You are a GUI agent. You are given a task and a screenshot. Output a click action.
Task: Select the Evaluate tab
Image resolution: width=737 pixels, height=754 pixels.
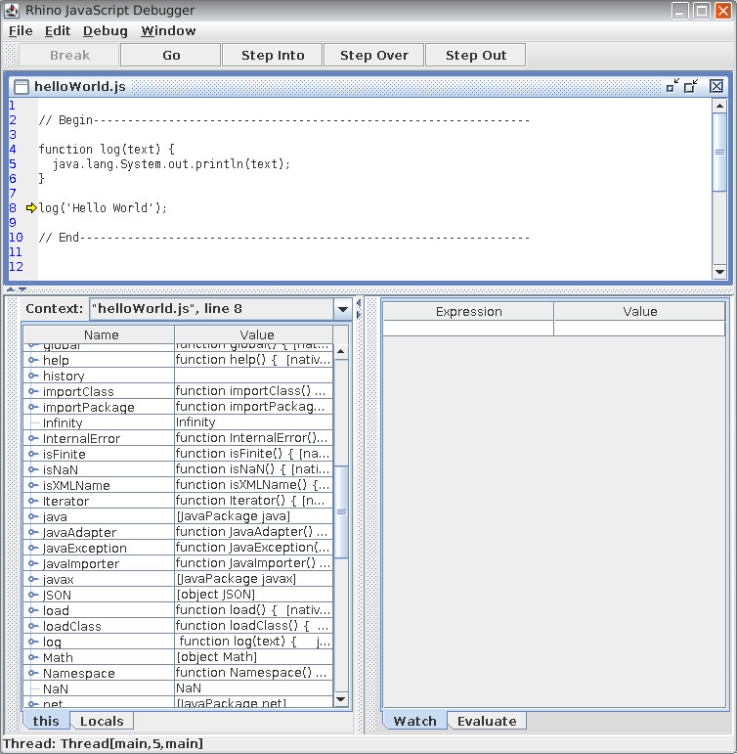click(487, 721)
